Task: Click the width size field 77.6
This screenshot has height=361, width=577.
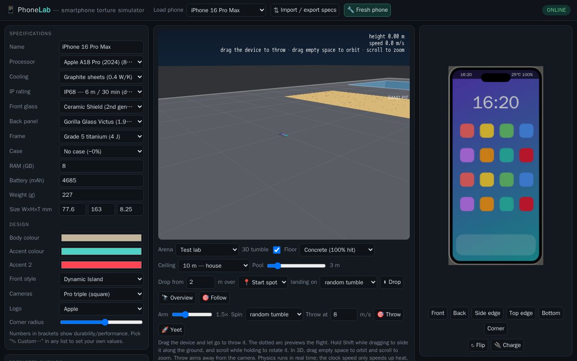Action: (x=73, y=209)
